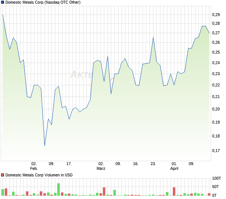Click the tall red volume bar near 01. April
226x199 pixels.
[174, 191]
